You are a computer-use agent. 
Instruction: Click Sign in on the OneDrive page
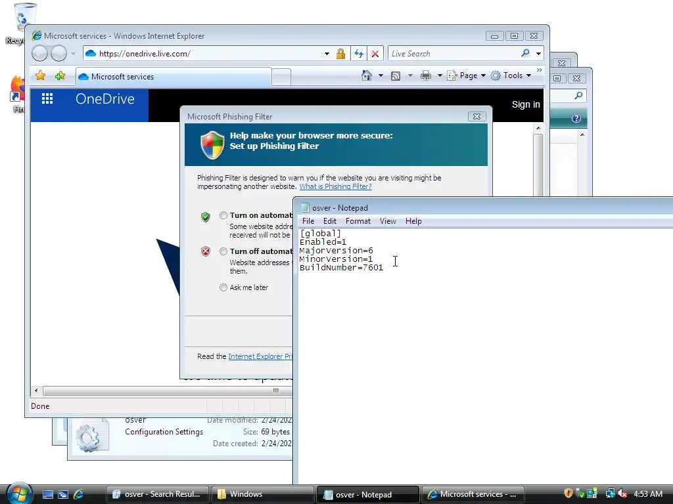(x=525, y=104)
